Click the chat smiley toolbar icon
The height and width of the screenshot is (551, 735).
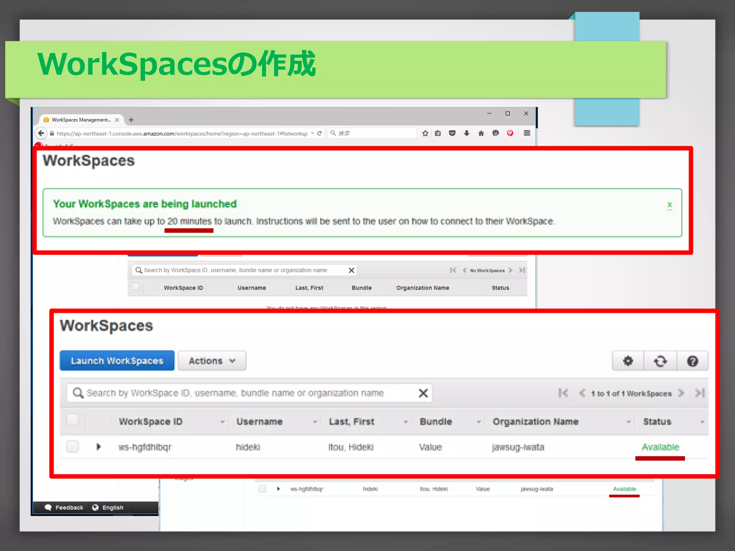496,133
